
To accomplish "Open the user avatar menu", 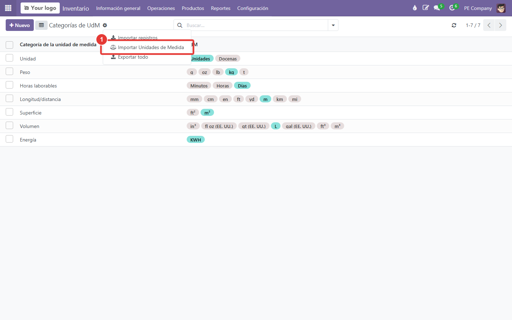I will click(x=501, y=8).
